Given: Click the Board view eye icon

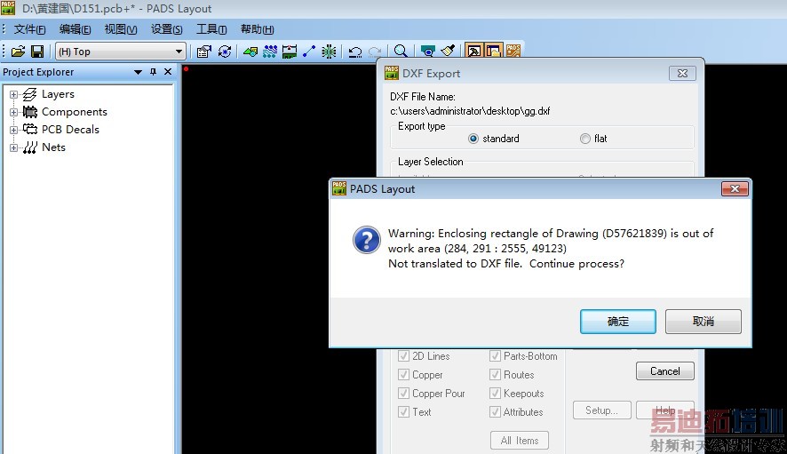Looking at the screenshot, I should click(x=427, y=52).
